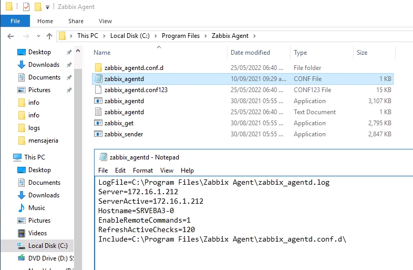Open Music folder in navigation pane

click(37, 208)
